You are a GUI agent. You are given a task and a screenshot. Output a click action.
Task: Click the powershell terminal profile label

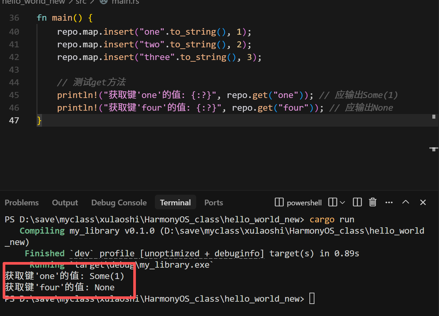(x=304, y=203)
